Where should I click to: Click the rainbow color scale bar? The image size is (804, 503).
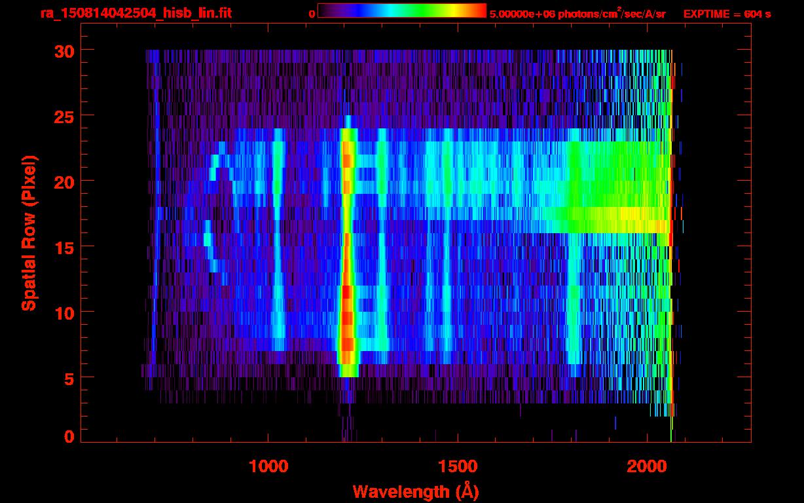tap(402, 10)
